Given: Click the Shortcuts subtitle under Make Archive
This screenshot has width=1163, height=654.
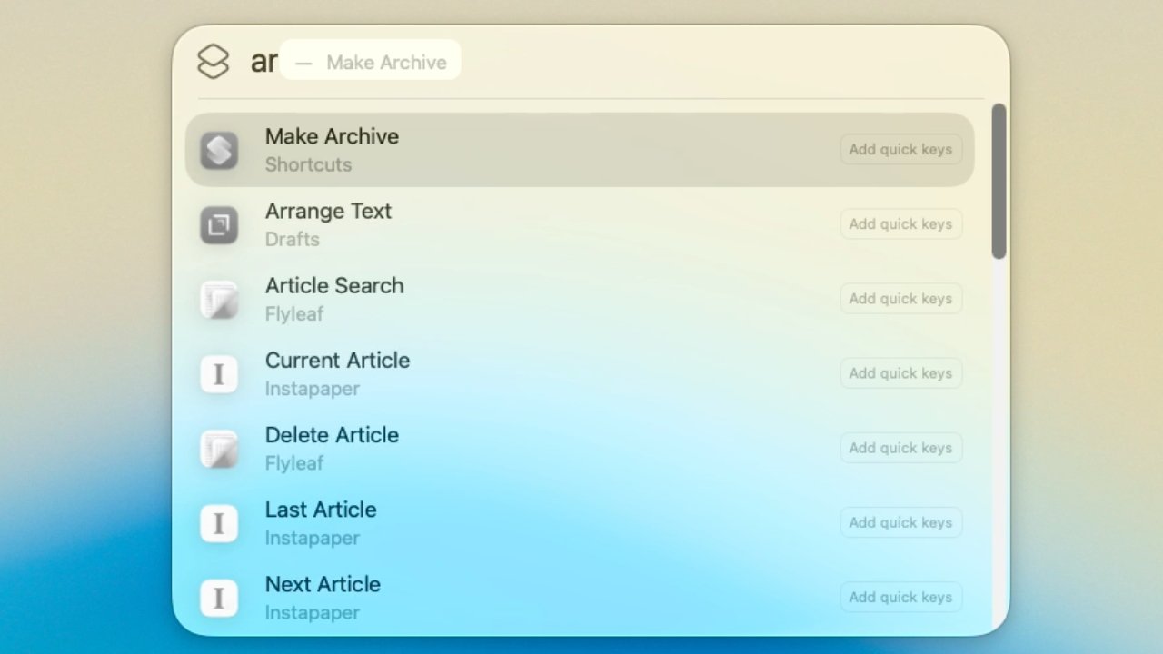Looking at the screenshot, I should pyautogui.click(x=308, y=164).
